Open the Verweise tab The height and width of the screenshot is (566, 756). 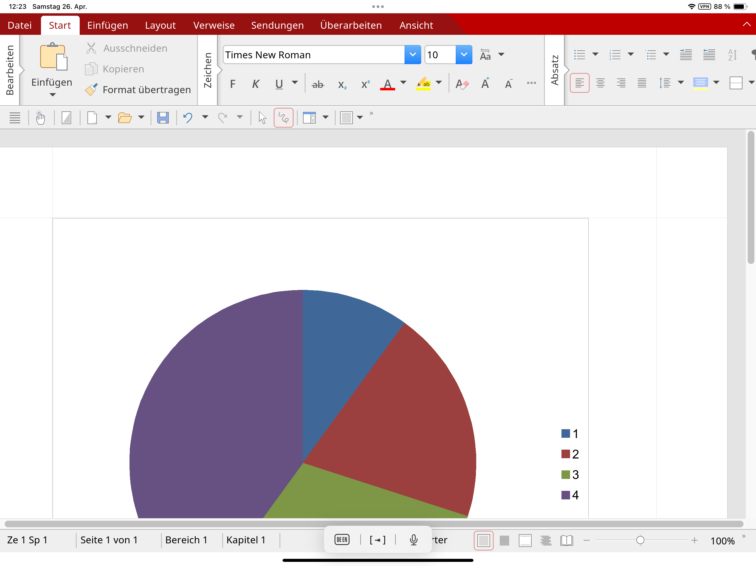point(214,25)
